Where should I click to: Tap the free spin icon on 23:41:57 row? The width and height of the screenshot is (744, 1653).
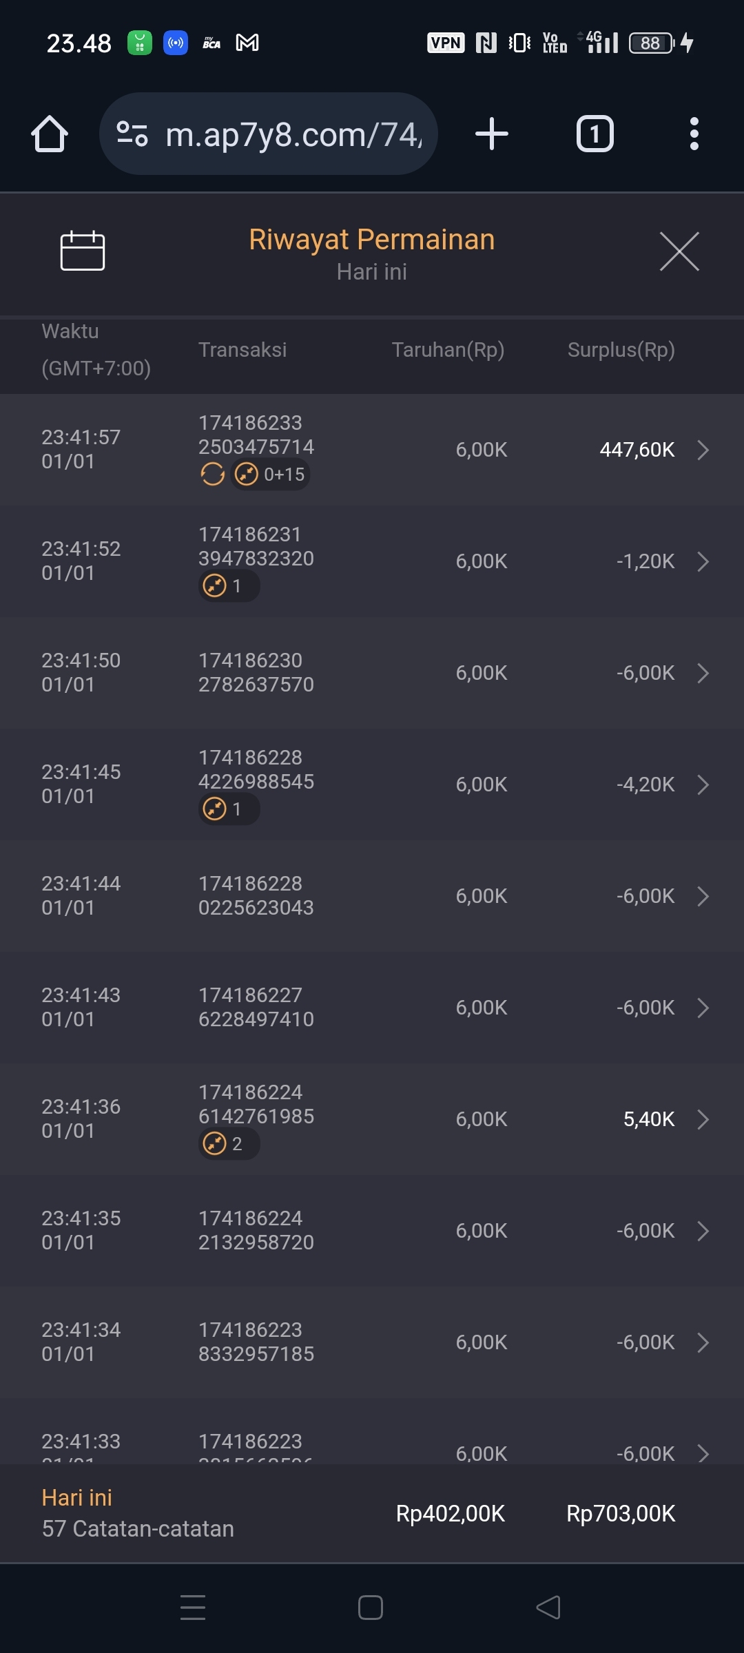tap(213, 474)
